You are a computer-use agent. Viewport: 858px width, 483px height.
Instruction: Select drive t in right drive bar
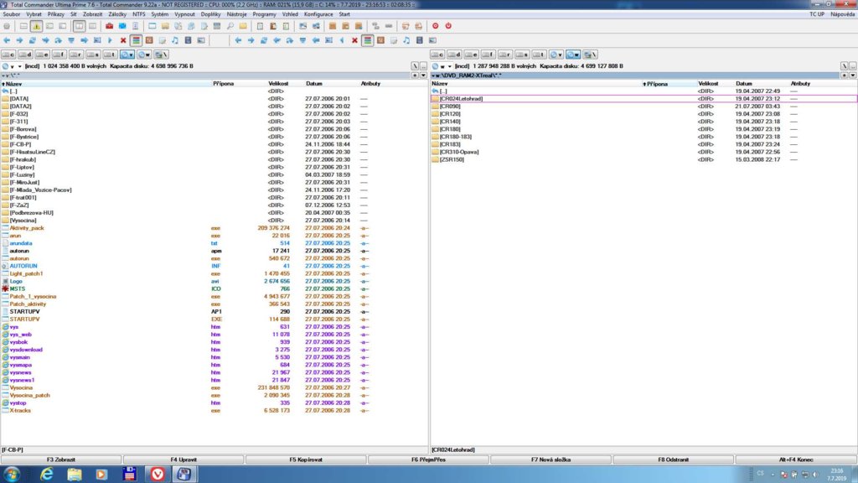539,55
